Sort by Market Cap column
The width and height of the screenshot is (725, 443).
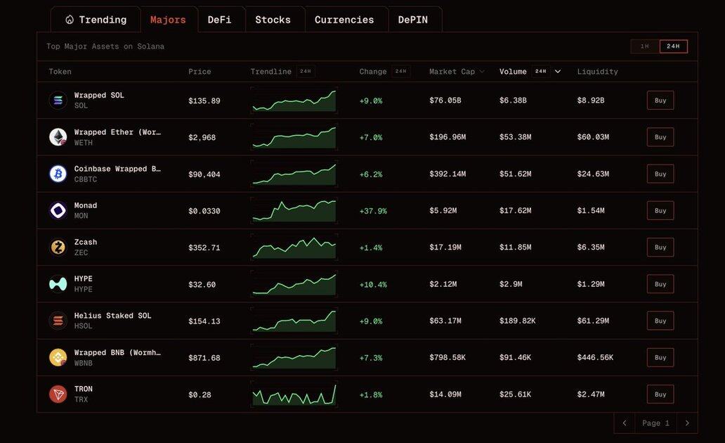coord(457,72)
